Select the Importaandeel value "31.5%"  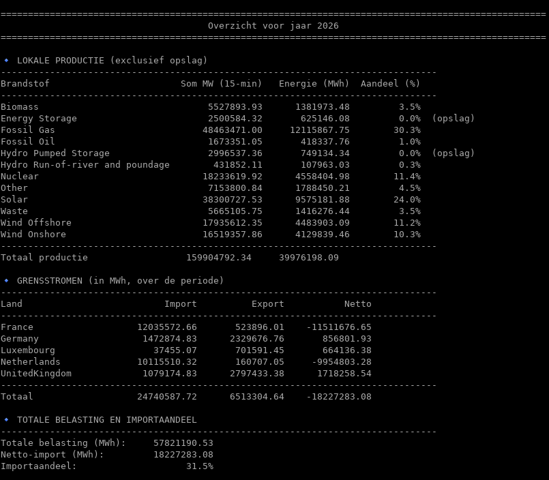[x=200, y=466]
